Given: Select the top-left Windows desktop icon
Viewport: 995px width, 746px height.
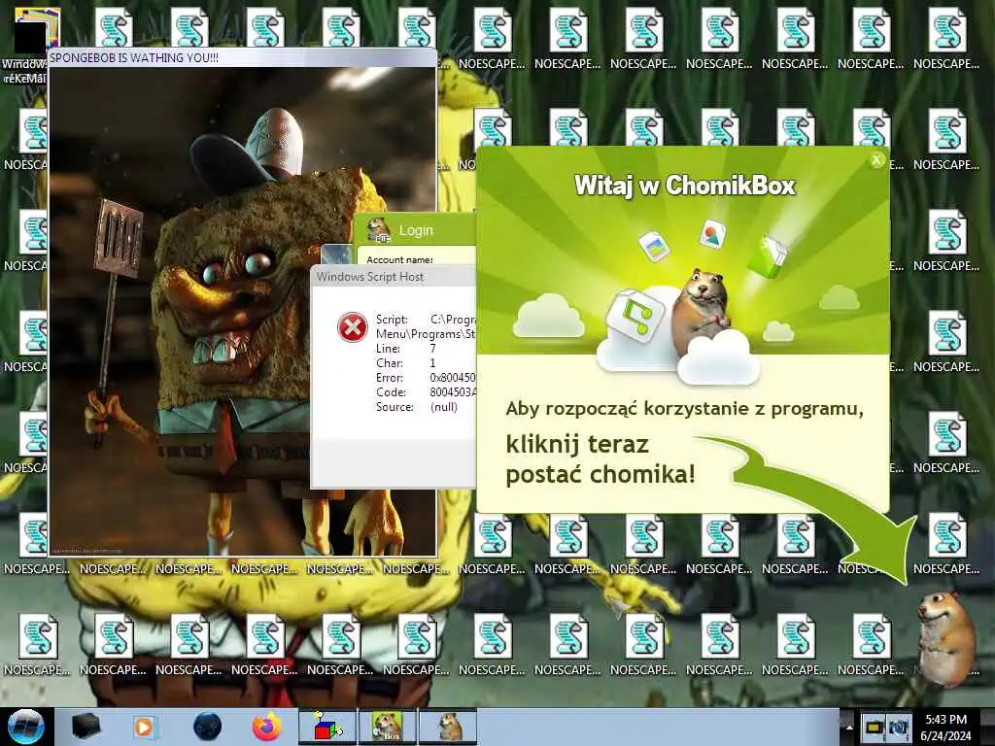Looking at the screenshot, I should pos(28,45).
